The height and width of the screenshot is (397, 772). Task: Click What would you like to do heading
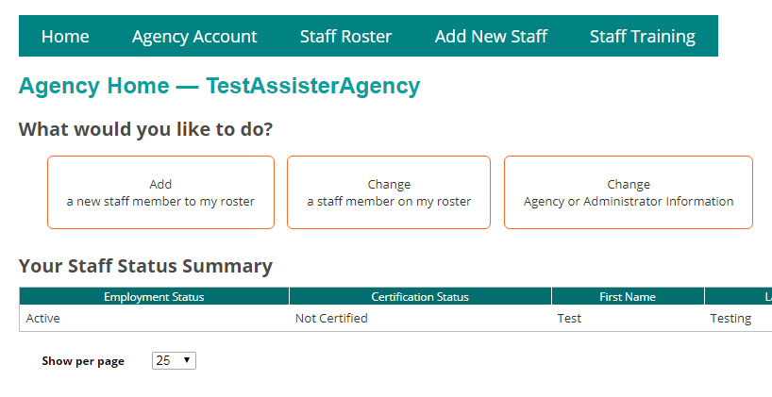pos(152,130)
